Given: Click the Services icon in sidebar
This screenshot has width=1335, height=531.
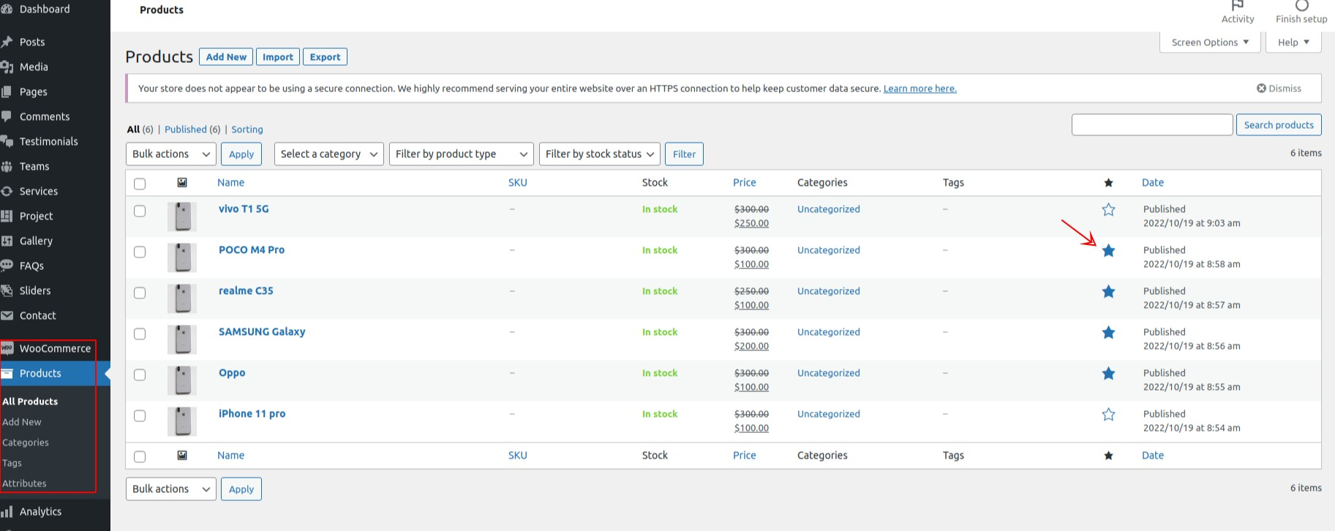Looking at the screenshot, I should (7, 191).
